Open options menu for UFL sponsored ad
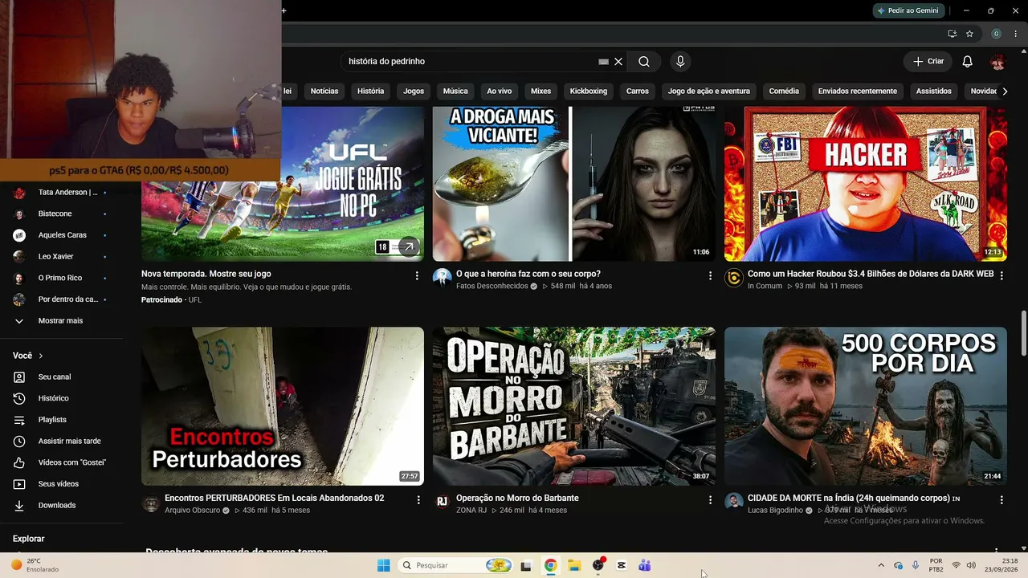This screenshot has height=578, width=1028. pos(417,275)
